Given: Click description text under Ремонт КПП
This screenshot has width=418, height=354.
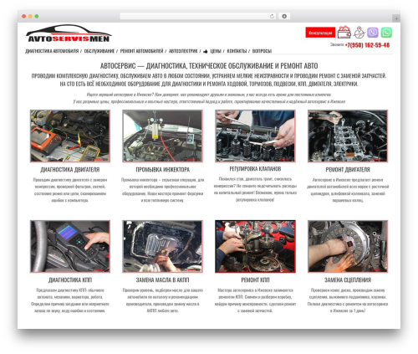Looking at the screenshot, I should [255, 300].
